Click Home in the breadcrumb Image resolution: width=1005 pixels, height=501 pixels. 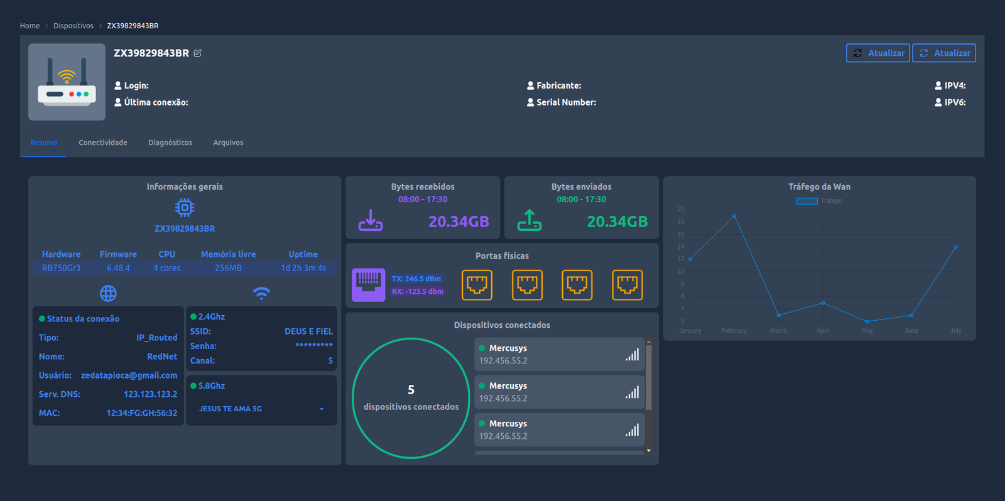(30, 26)
